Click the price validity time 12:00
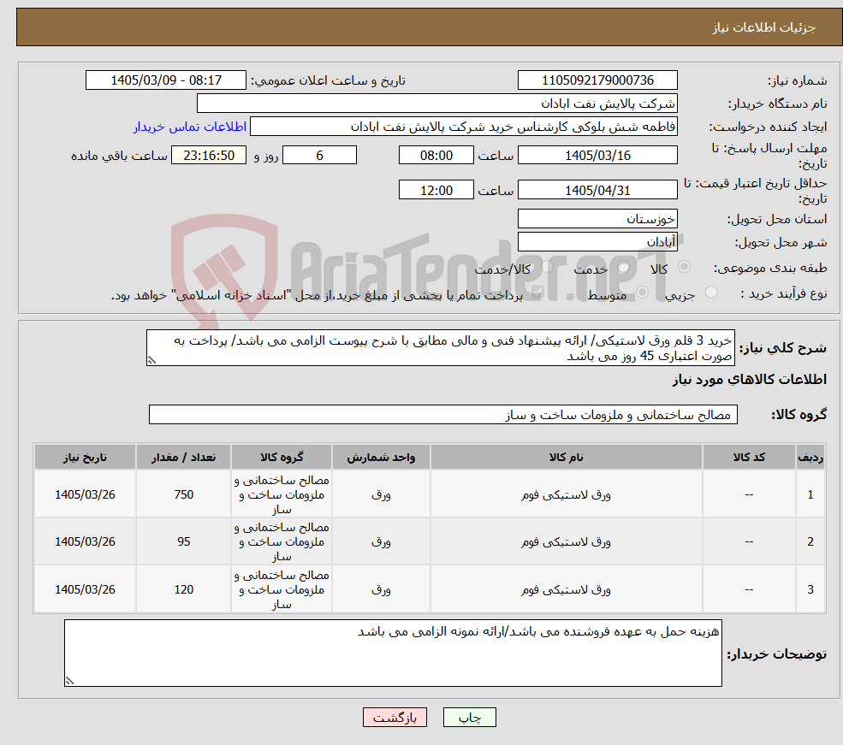The width and height of the screenshot is (843, 745). pyautogui.click(x=436, y=190)
